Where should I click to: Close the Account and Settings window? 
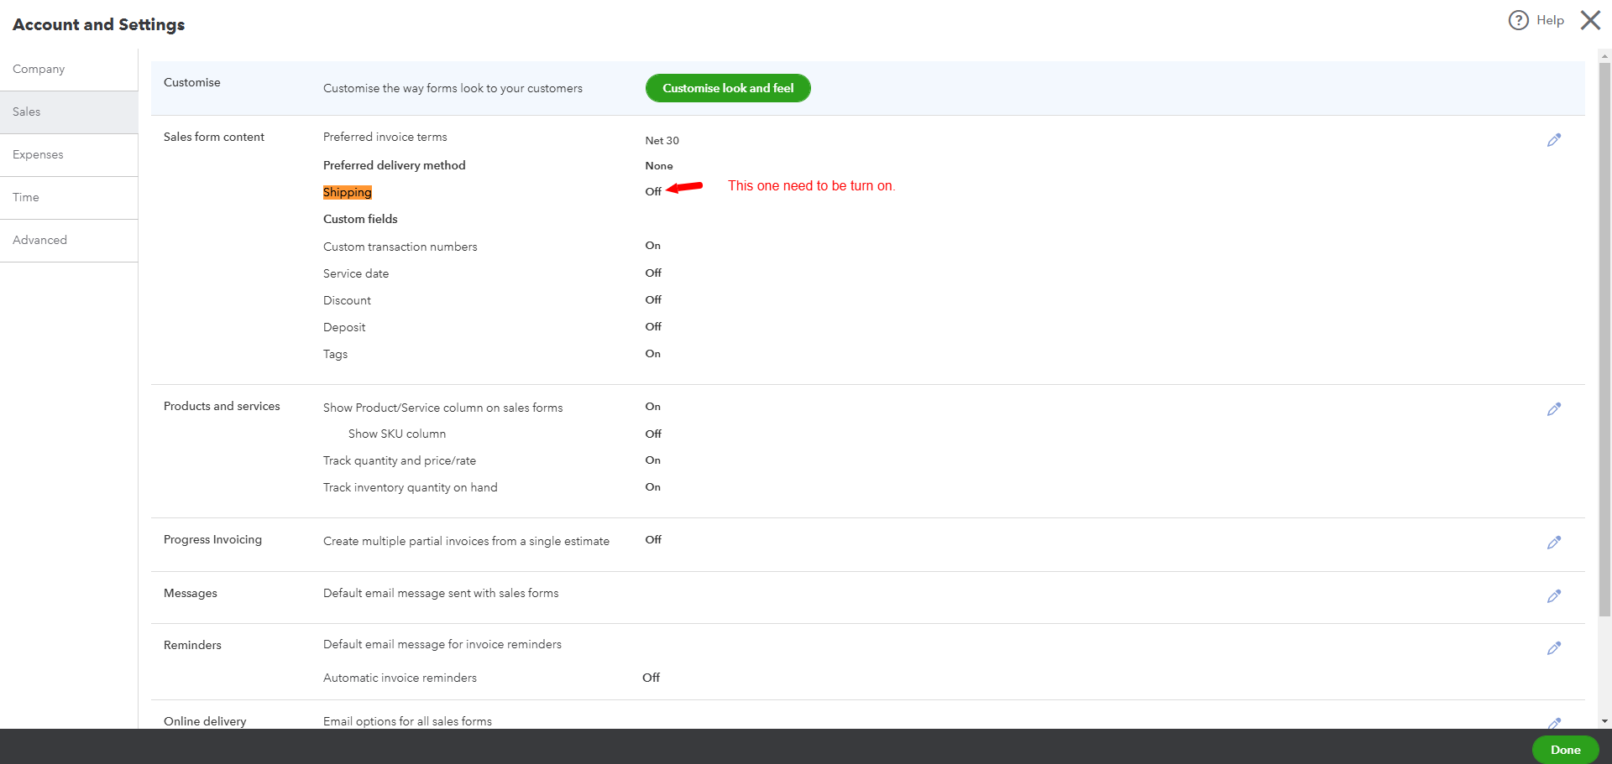pos(1590,20)
